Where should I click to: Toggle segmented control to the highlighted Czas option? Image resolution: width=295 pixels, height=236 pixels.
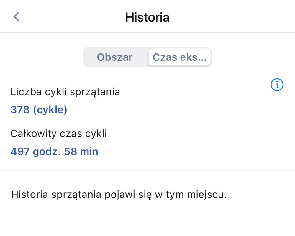click(179, 57)
